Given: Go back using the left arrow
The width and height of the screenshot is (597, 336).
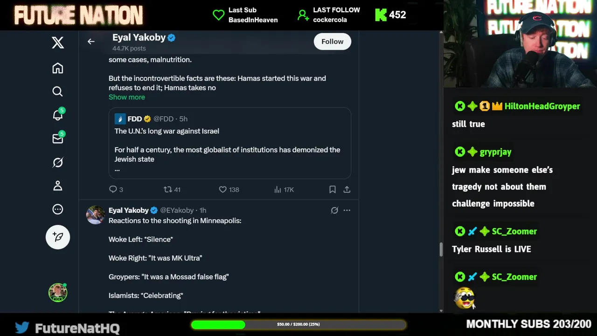Looking at the screenshot, I should pos(91,42).
